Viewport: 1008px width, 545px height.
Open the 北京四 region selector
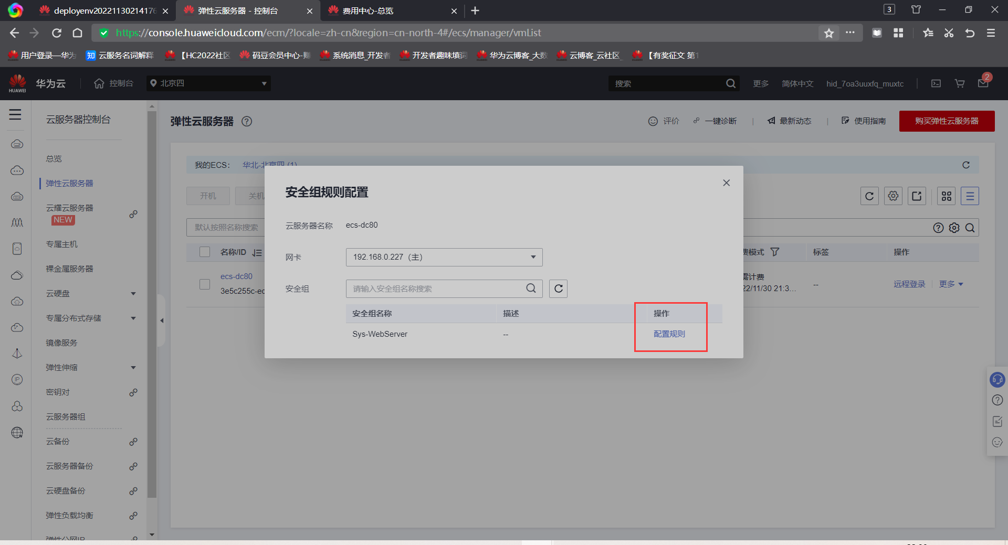pyautogui.click(x=208, y=83)
